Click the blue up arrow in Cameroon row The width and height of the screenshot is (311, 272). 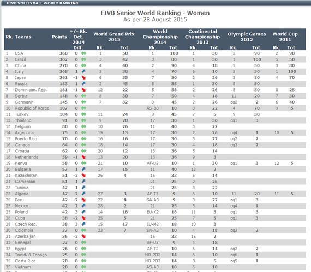click(83, 181)
